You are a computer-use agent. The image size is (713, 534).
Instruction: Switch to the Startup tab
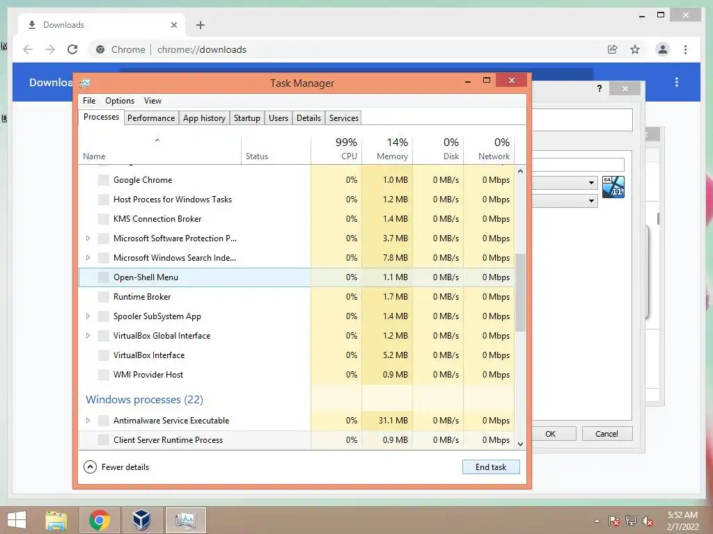247,118
